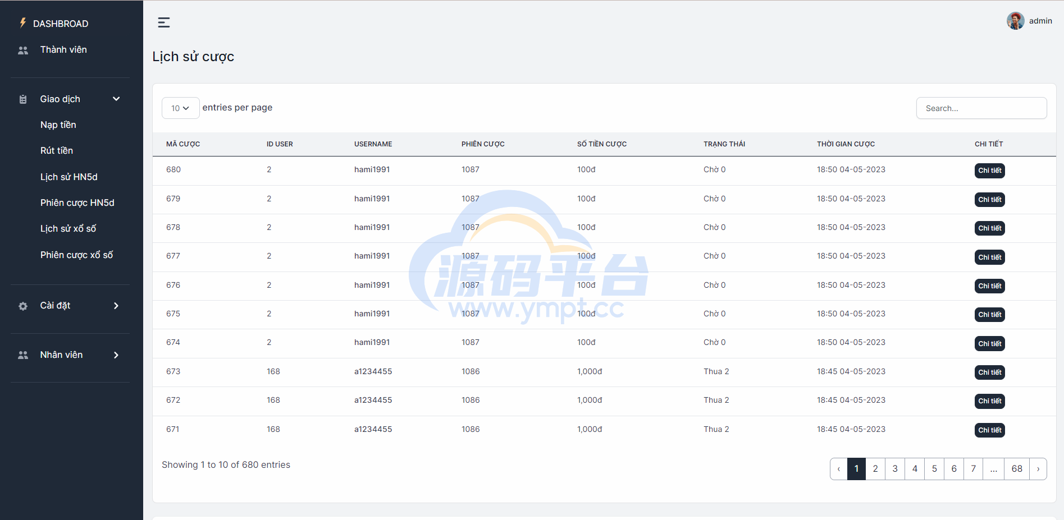Click the pagination ellipsis
This screenshot has height=520, width=1064.
tap(994, 469)
